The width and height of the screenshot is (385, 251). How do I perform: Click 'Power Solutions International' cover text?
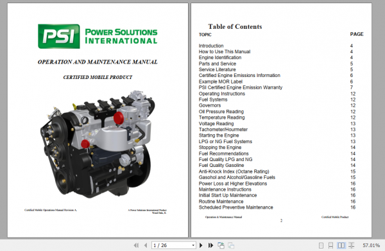click(121, 37)
